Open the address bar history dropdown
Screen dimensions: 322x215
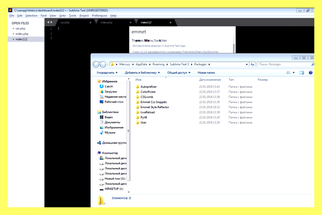coord(247,64)
